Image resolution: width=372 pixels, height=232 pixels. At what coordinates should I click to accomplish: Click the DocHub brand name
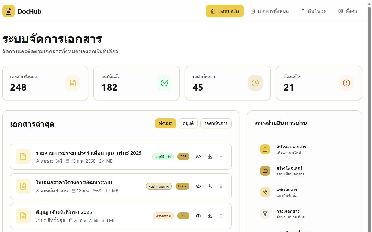pyautogui.click(x=29, y=11)
